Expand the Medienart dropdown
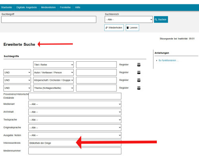The image size is (199, 158). click(75, 104)
